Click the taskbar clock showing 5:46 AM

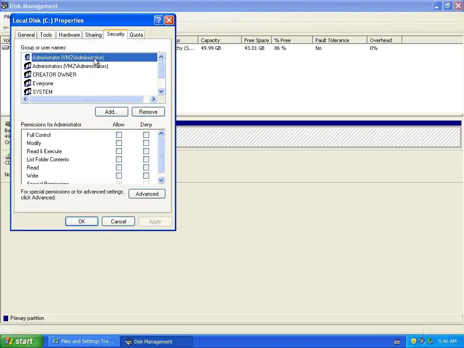point(447,341)
